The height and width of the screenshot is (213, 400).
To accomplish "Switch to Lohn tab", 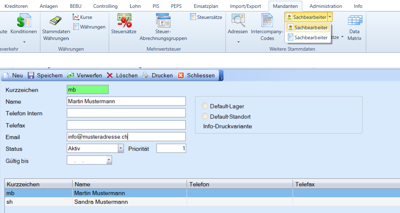I will [x=135, y=6].
